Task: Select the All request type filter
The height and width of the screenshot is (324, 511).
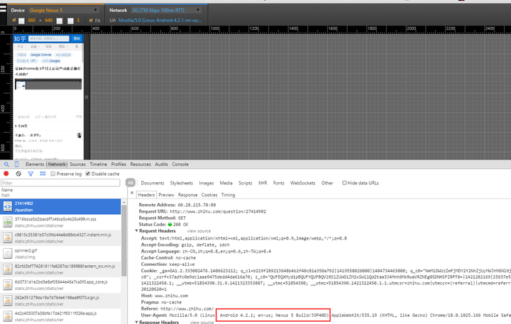Action: [131, 183]
